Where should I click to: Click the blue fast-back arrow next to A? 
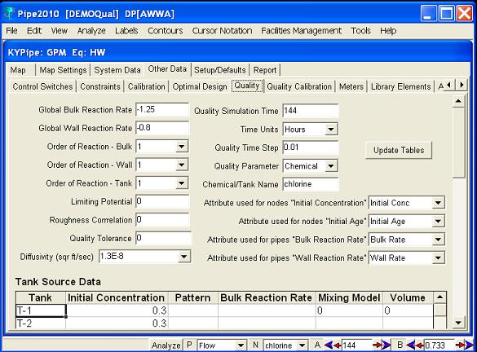(x=329, y=345)
